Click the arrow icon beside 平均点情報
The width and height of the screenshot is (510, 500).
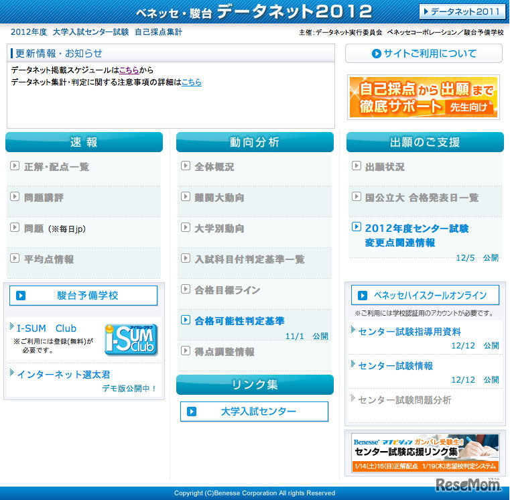click(x=15, y=258)
